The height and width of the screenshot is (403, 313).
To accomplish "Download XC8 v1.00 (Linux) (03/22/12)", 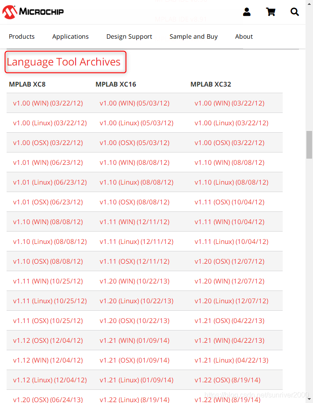I will 50,123.
